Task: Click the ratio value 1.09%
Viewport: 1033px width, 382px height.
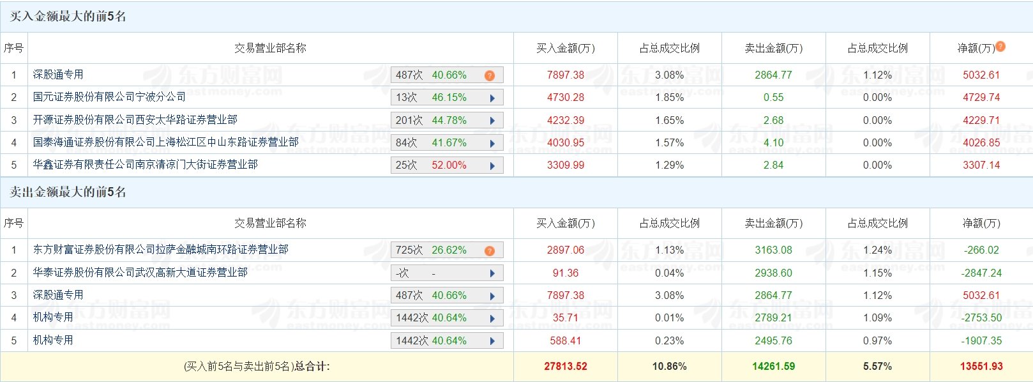Action: [x=878, y=318]
